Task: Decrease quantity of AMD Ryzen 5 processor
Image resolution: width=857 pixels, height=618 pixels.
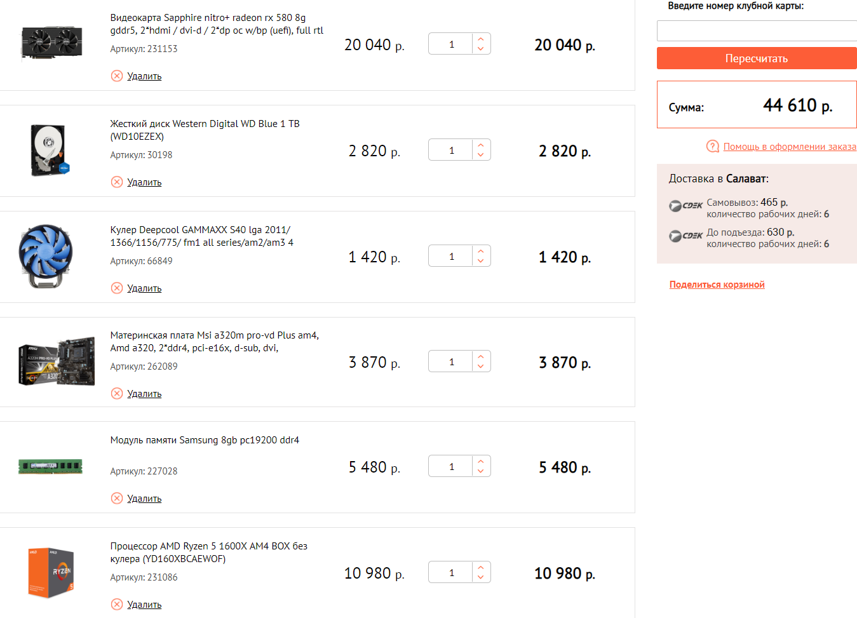Action: click(481, 577)
